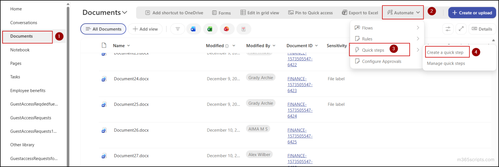499x167 pixels.
Task: Click the file type column header icon
Action: [104, 45]
